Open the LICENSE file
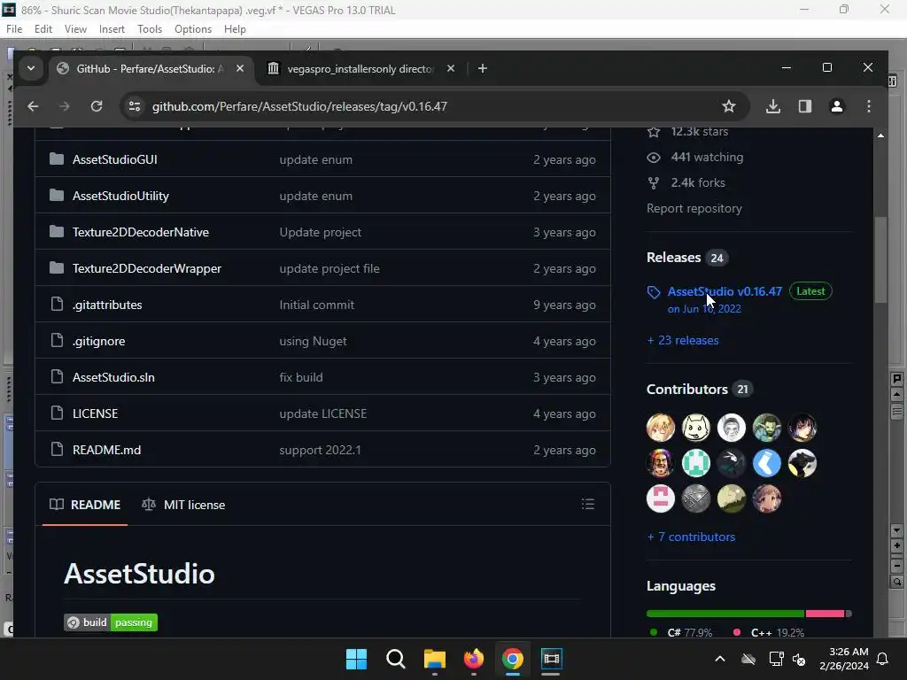The height and width of the screenshot is (680, 907). [95, 414]
